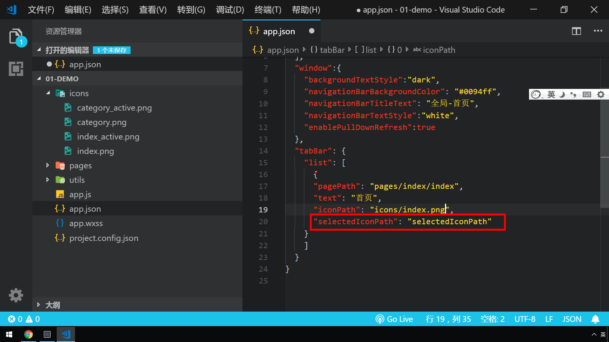Expand the pages folder
This screenshot has height=342, width=609.
click(80, 166)
